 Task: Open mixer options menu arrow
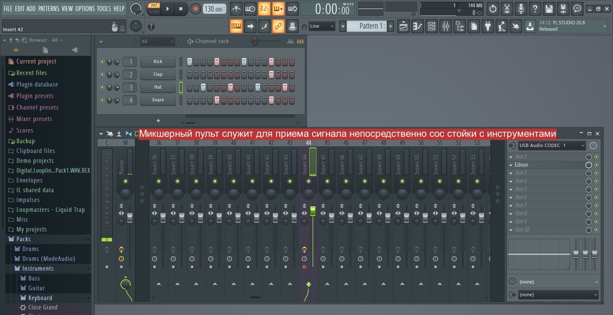(x=101, y=133)
